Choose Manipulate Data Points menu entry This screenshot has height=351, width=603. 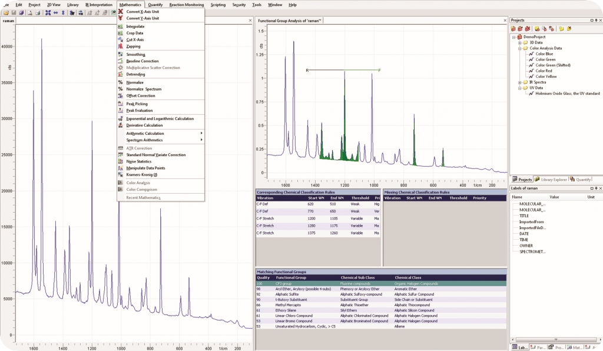pyautogui.click(x=145, y=168)
